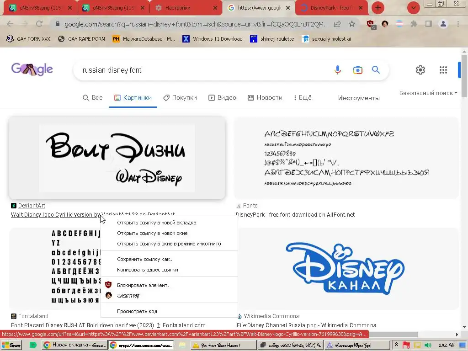
Task: Open the tab search down-arrow button
Action: point(413,8)
